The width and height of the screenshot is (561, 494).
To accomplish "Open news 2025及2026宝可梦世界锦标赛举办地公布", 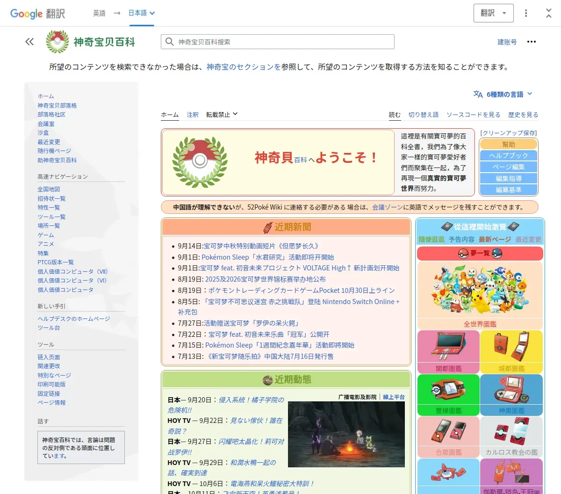I will (x=265, y=279).
